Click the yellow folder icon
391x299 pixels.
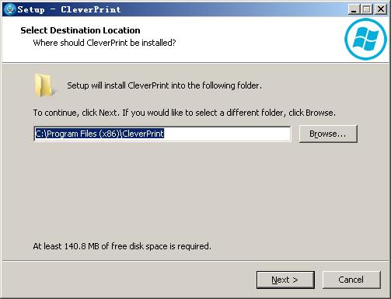tap(44, 85)
